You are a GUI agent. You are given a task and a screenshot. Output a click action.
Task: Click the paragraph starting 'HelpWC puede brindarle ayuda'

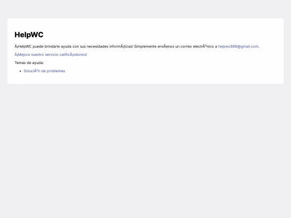click(137, 46)
